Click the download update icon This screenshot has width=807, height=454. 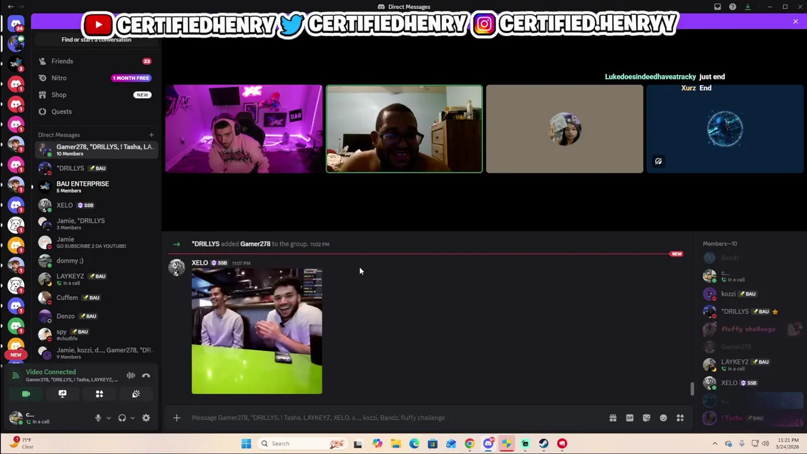(748, 7)
